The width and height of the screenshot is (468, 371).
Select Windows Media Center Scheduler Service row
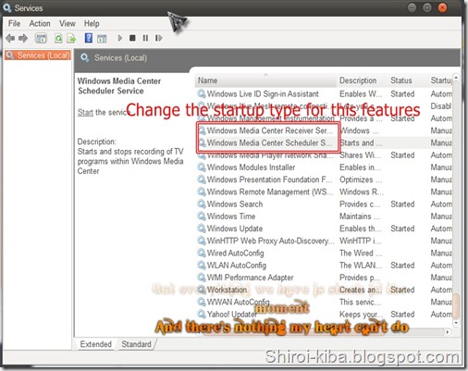click(324, 142)
